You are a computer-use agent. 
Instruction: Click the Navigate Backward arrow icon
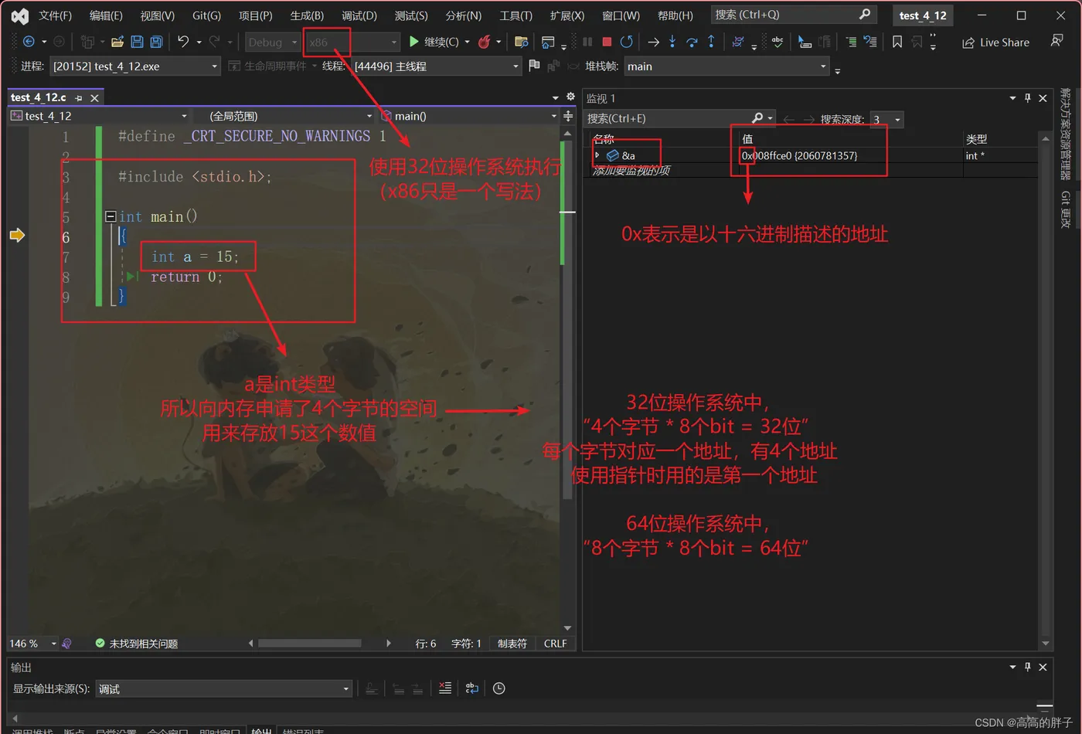[29, 42]
